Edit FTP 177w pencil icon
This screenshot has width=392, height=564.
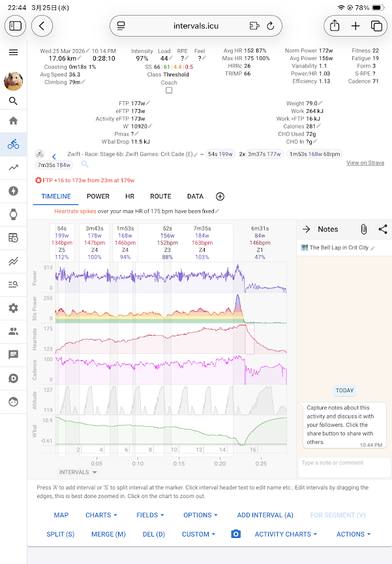point(148,103)
